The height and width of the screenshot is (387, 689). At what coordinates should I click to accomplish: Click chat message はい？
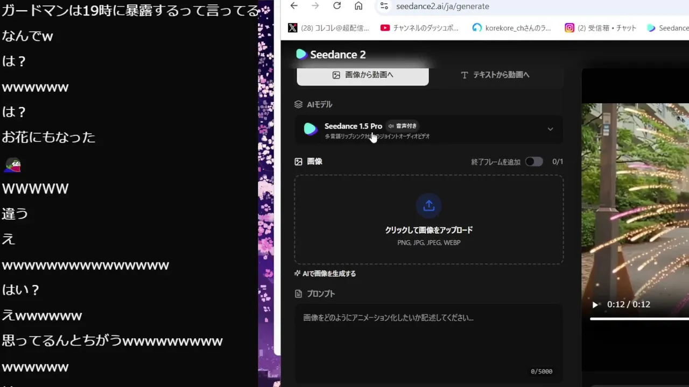pyautogui.click(x=22, y=290)
